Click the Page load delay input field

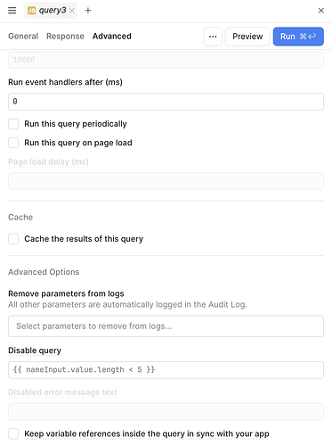[x=166, y=181]
